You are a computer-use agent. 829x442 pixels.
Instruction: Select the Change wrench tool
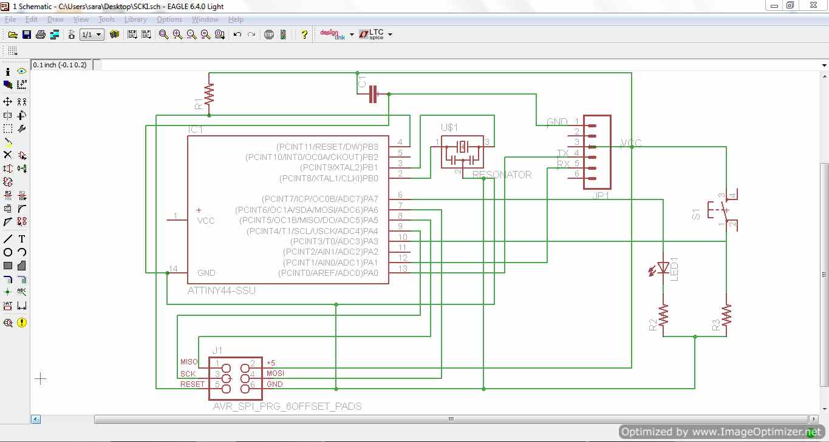click(22, 129)
